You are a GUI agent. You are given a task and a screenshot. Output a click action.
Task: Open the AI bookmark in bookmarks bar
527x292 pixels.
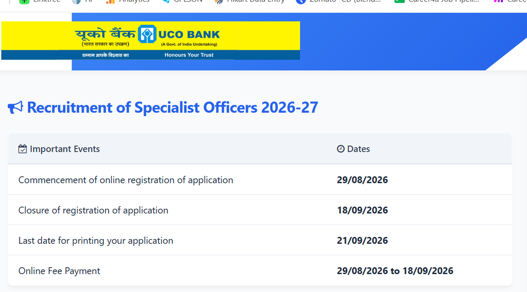(x=83, y=2)
